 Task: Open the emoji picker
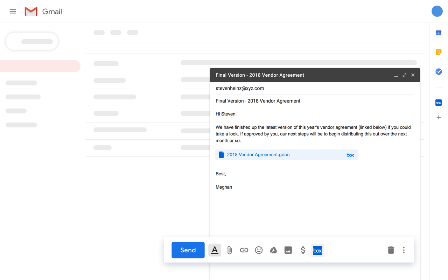click(259, 250)
